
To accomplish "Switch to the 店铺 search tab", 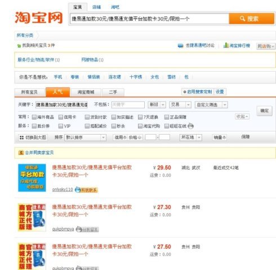I will click(96, 7).
